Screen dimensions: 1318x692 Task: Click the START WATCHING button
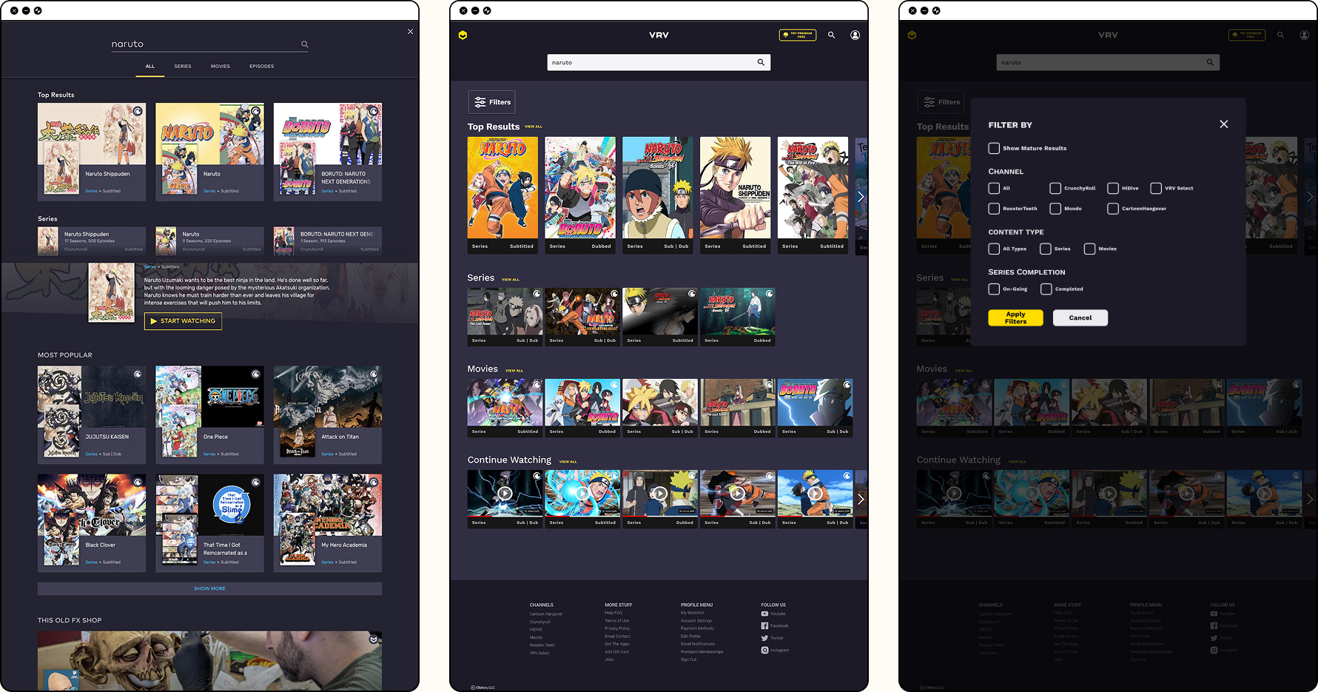tap(183, 321)
